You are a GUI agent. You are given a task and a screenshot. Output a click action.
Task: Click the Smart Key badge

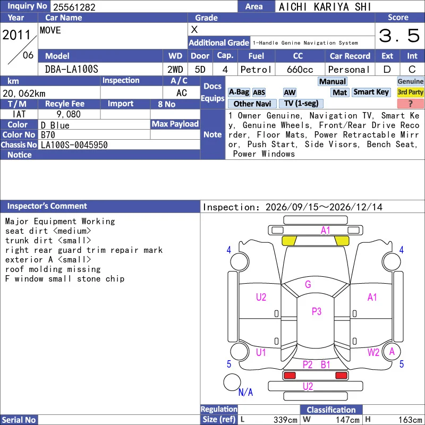[371, 92]
